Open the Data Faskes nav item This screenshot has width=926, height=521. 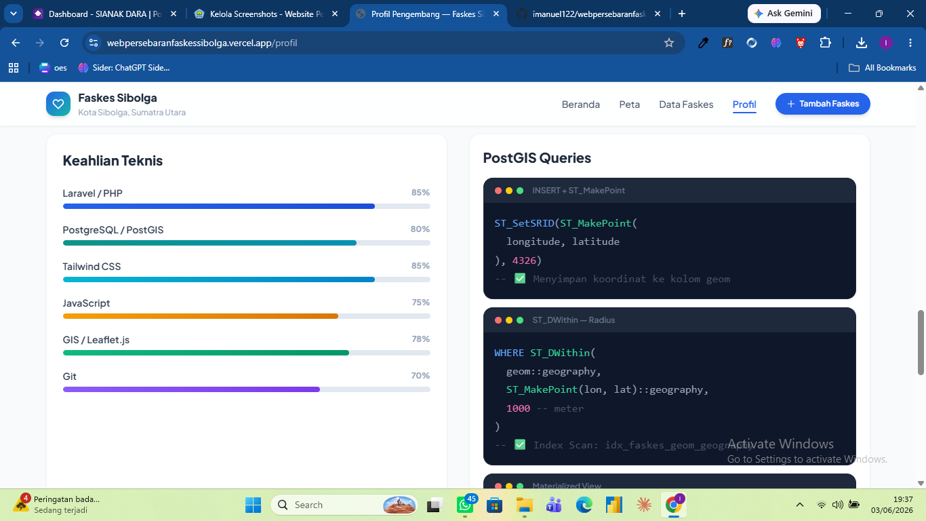[686, 104]
